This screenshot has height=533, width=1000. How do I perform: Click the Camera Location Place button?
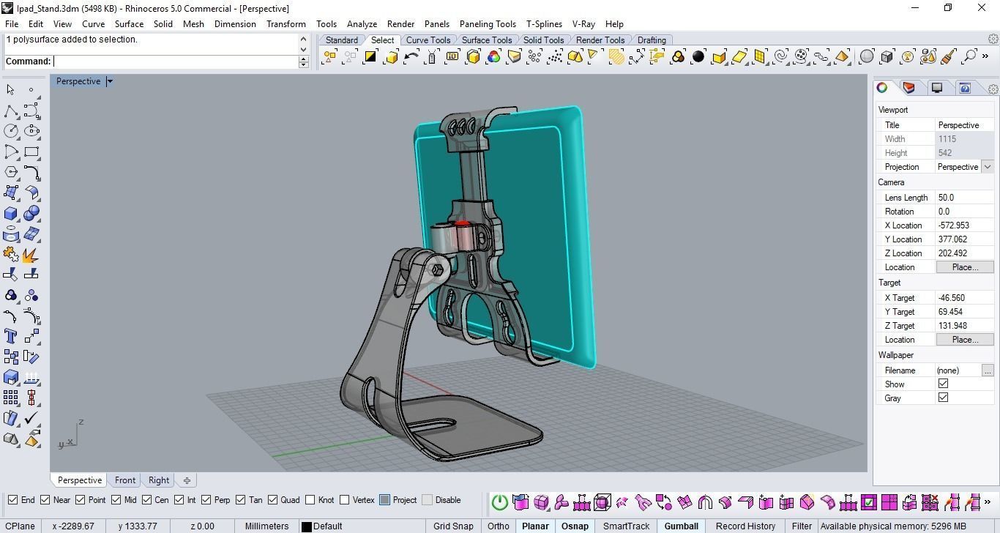point(965,267)
